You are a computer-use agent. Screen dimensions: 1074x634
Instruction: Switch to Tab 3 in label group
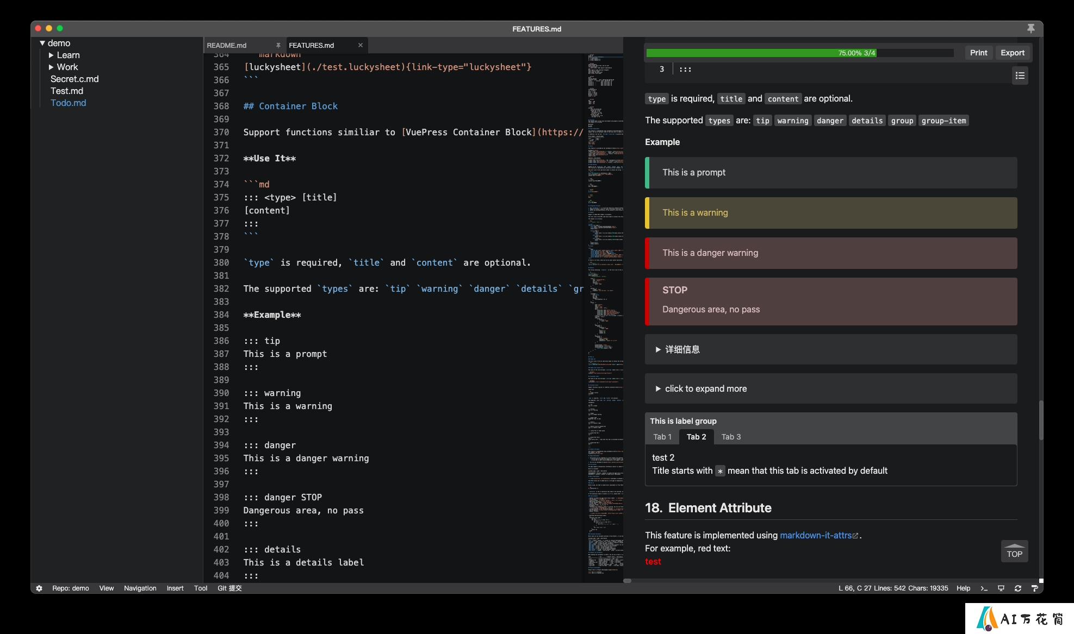[731, 437]
